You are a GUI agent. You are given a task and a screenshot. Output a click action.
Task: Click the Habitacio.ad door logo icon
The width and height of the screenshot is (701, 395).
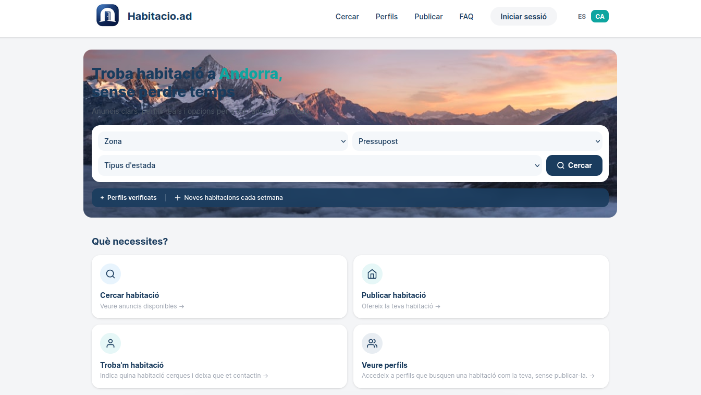point(107,16)
